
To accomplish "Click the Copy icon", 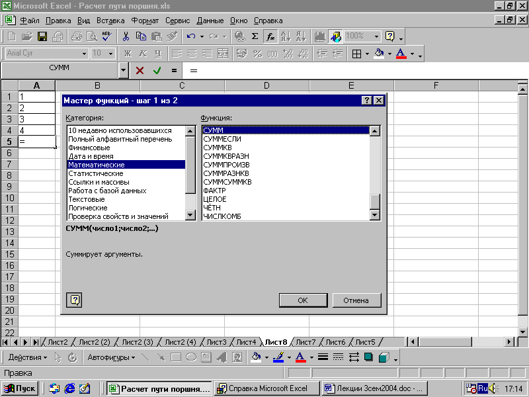I will point(141,36).
